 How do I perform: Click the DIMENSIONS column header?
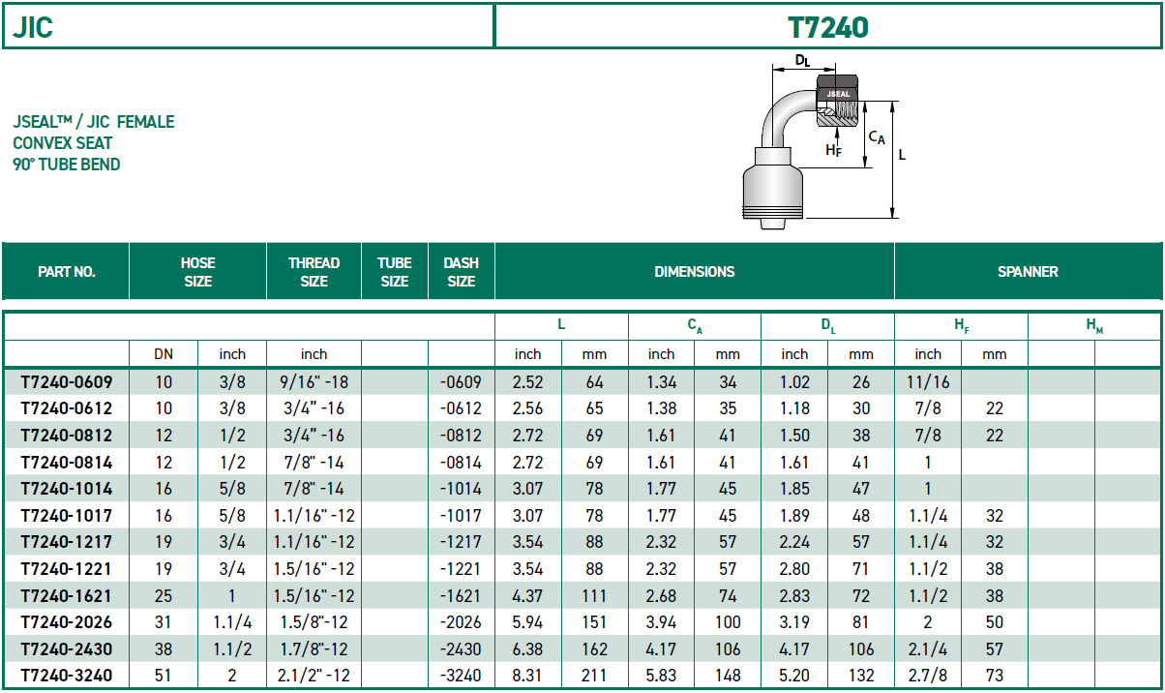pos(695,272)
